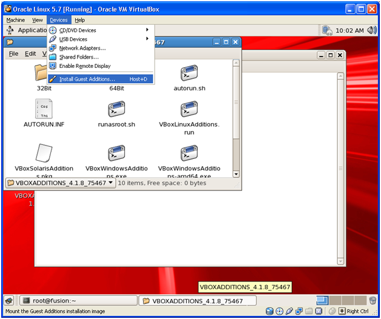The height and width of the screenshot is (319, 381).
Task: Open the VBOXADDITIONS_4.1.8_75467 location dropdown
Action: tap(60, 183)
